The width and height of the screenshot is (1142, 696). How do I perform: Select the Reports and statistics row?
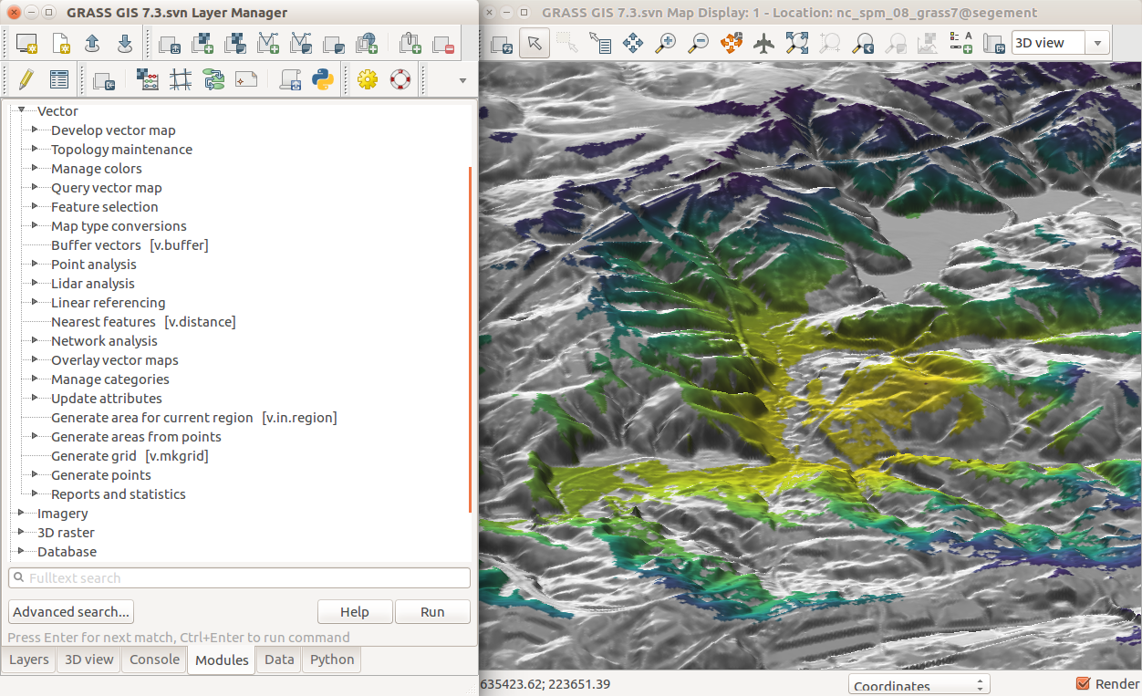(x=119, y=493)
